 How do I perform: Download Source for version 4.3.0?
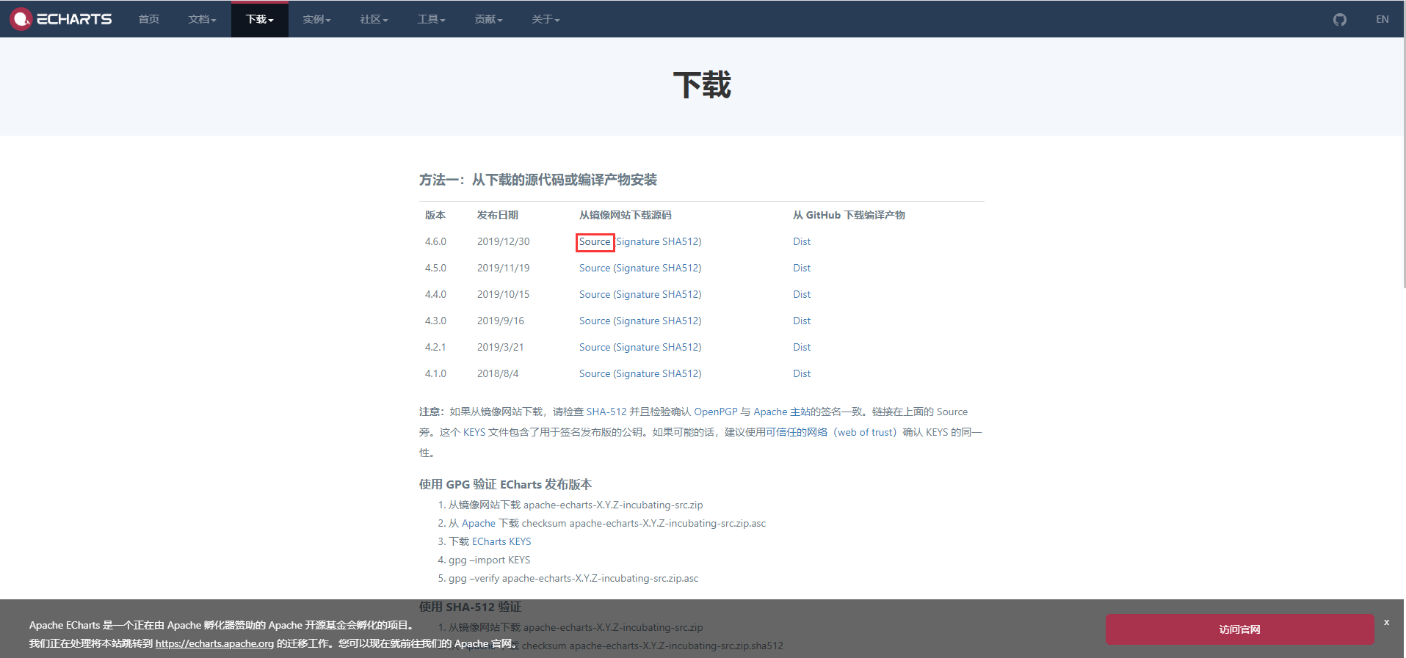595,321
